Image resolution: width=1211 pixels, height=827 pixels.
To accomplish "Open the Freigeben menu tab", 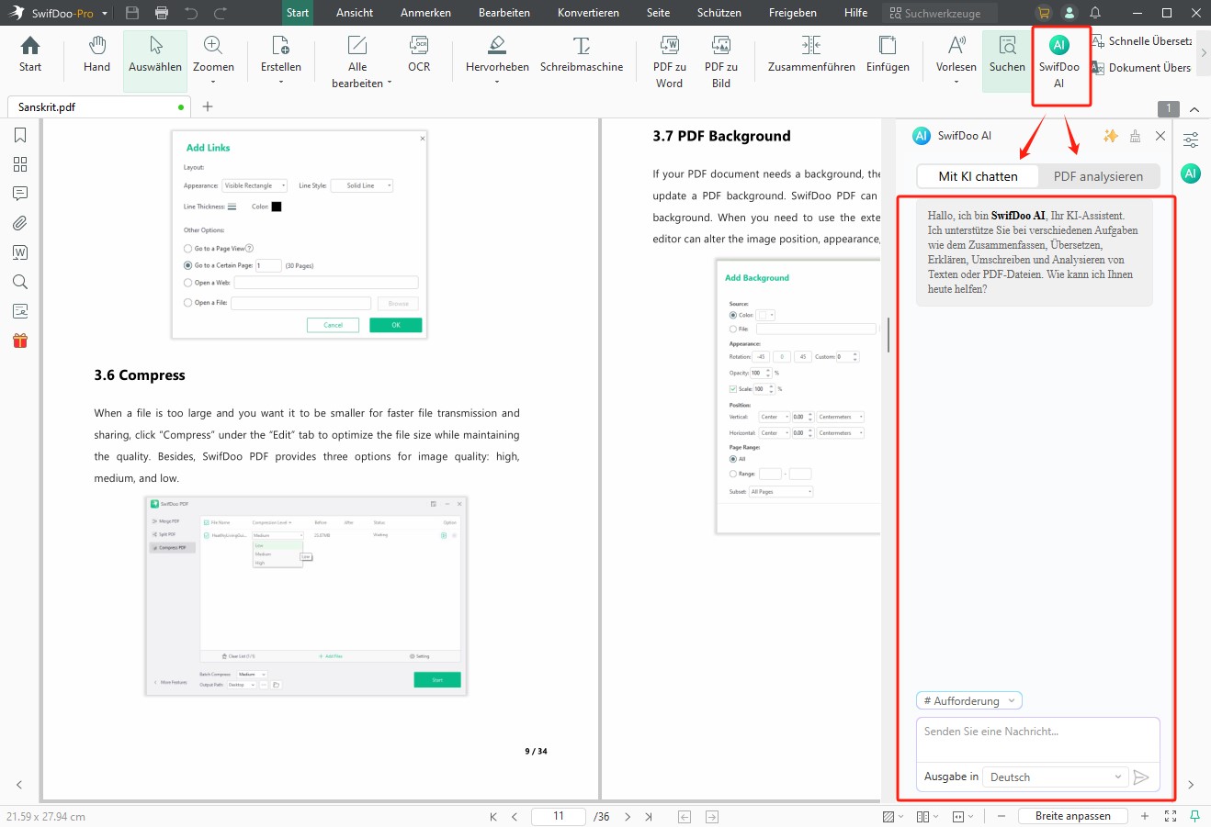I will pyautogui.click(x=793, y=13).
